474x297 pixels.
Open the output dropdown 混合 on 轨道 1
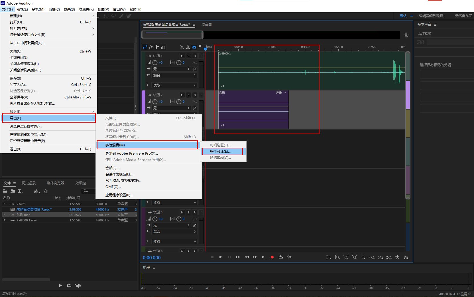click(174, 75)
